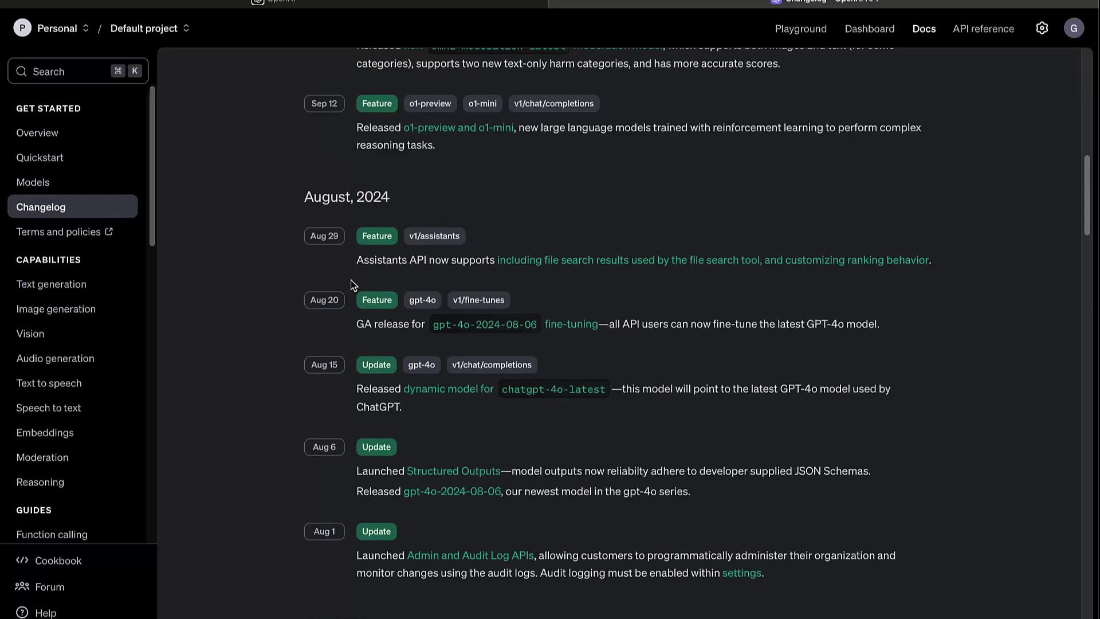Switch to the Playground tab
The image size is (1100, 619).
[800, 29]
